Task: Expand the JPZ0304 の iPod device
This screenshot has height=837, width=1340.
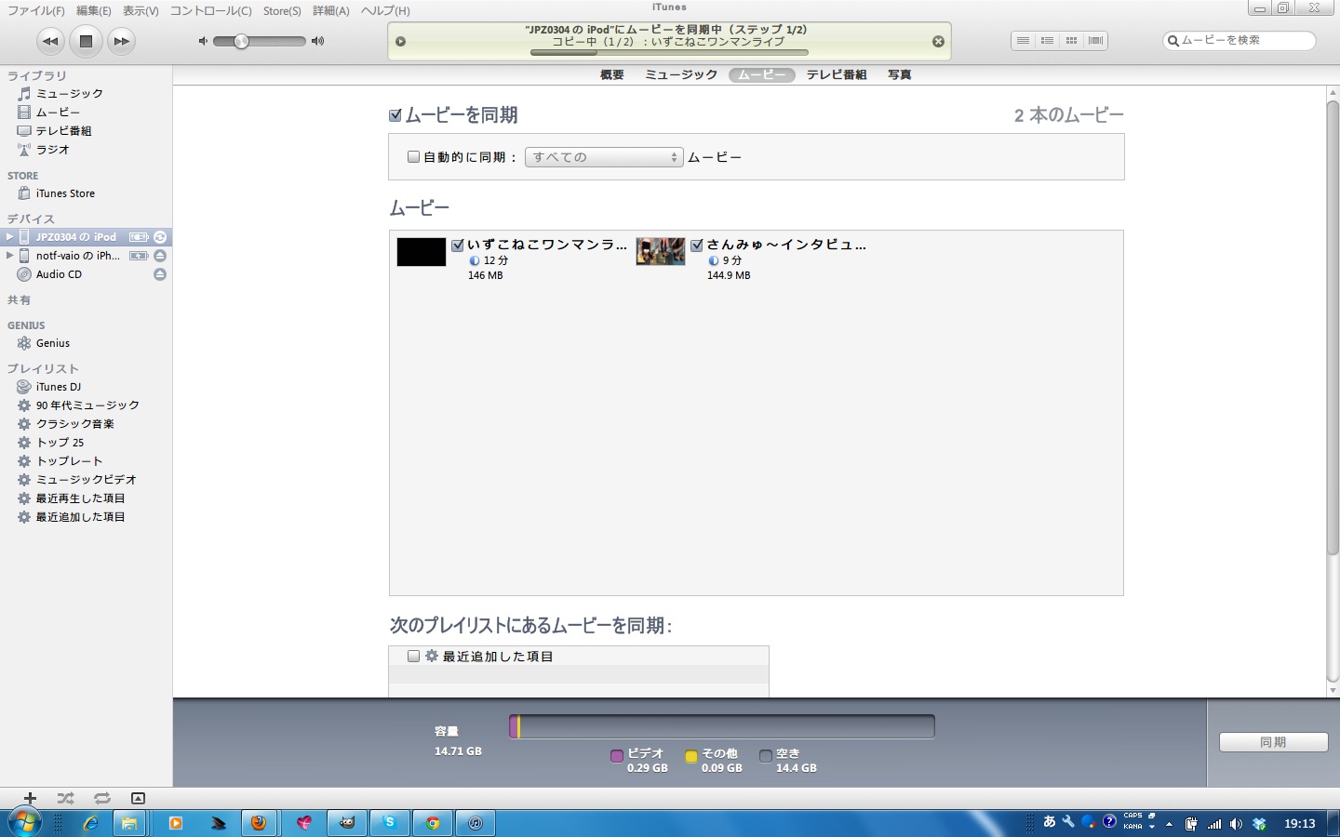Action: click(9, 237)
